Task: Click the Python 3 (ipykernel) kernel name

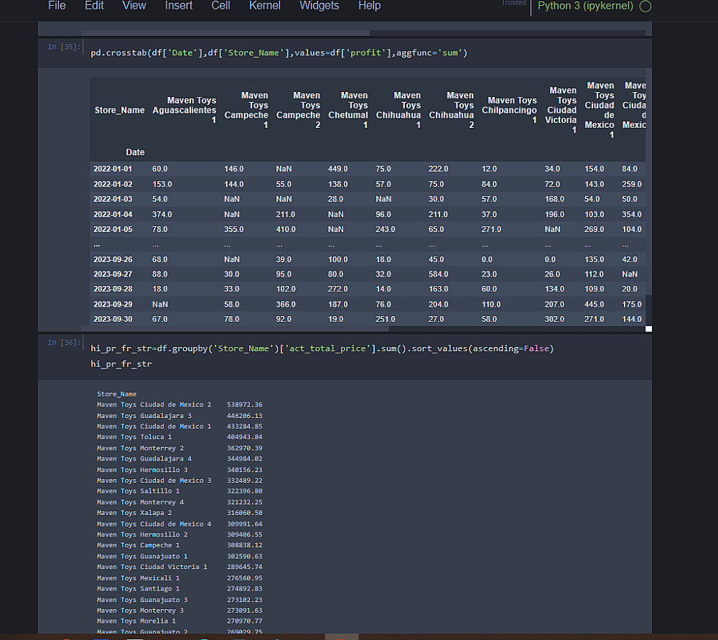Action: pyautogui.click(x=584, y=6)
